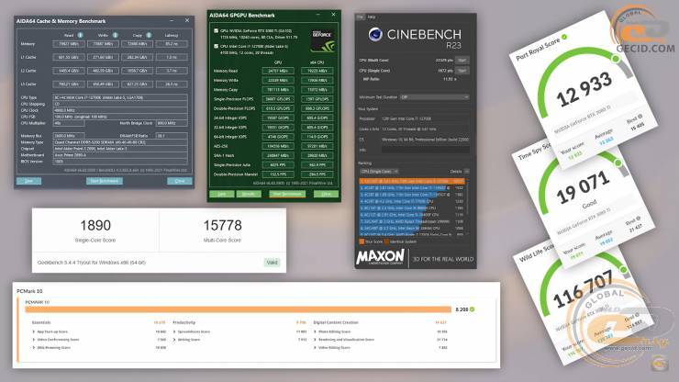Click the highlighted orange top ranking row
The image size is (679, 382).
click(412, 181)
